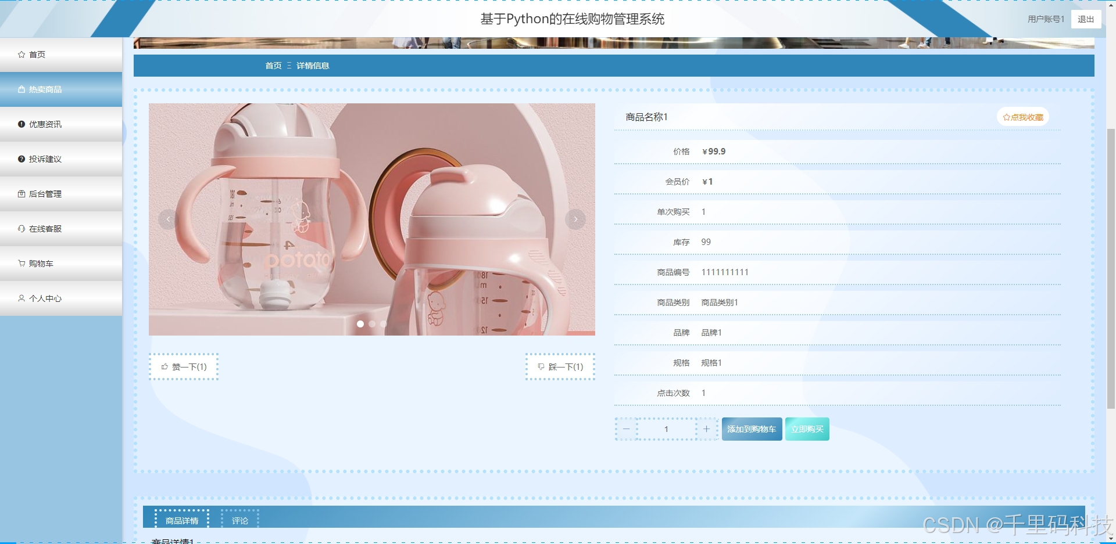
Task: Click the 点击次数 label
Action: 673,393
